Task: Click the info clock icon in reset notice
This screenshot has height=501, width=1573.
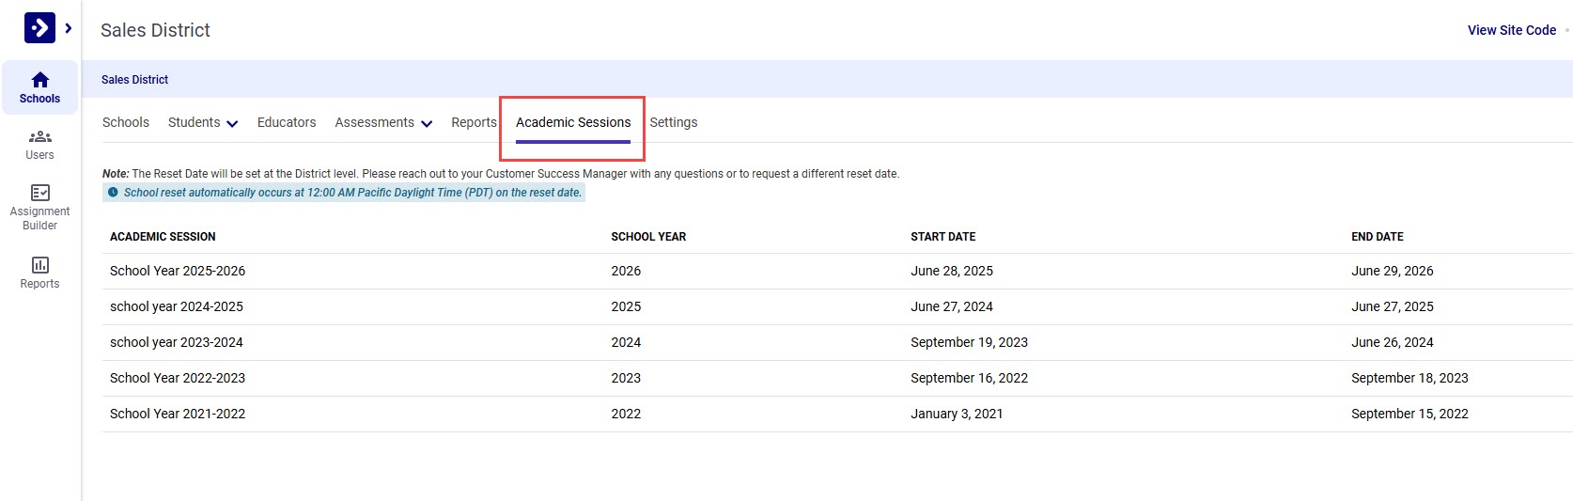Action: [x=113, y=193]
